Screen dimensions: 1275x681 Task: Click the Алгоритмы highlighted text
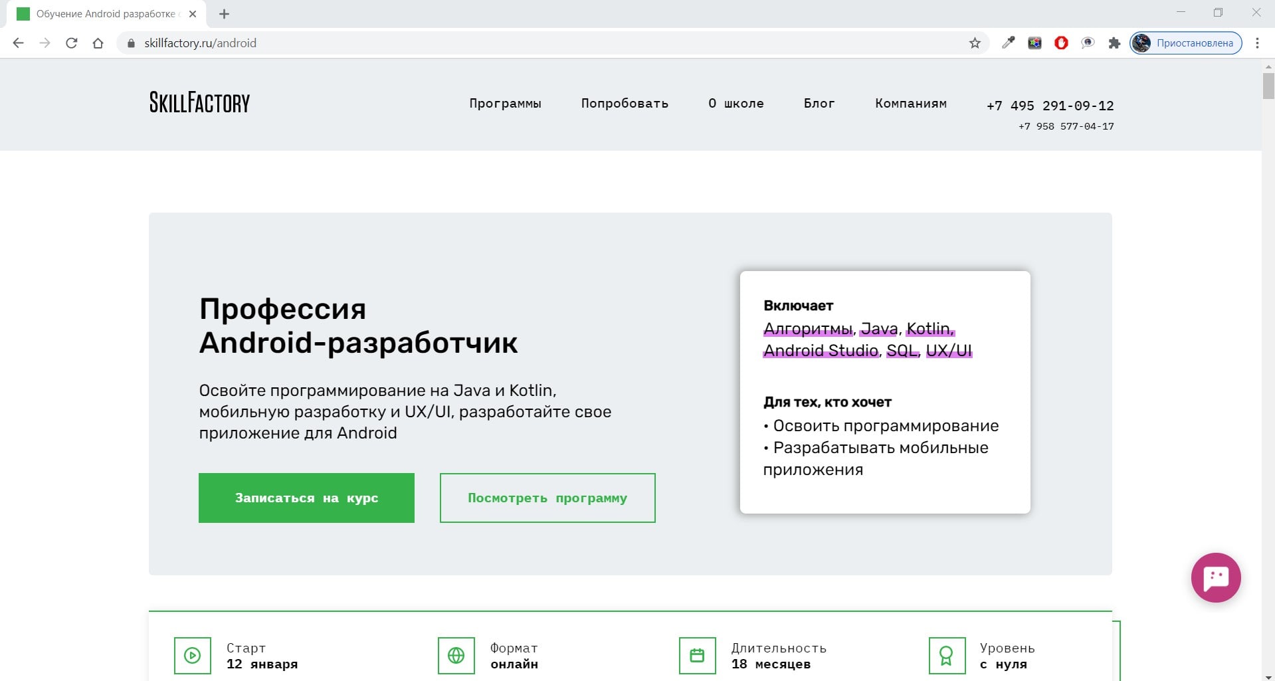pos(808,329)
